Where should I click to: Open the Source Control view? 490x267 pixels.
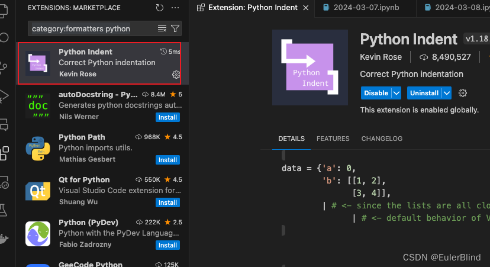[4, 67]
